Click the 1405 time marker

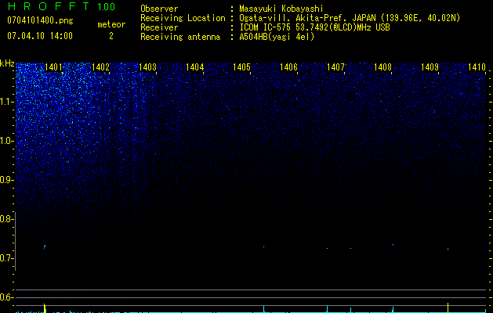[241, 67]
